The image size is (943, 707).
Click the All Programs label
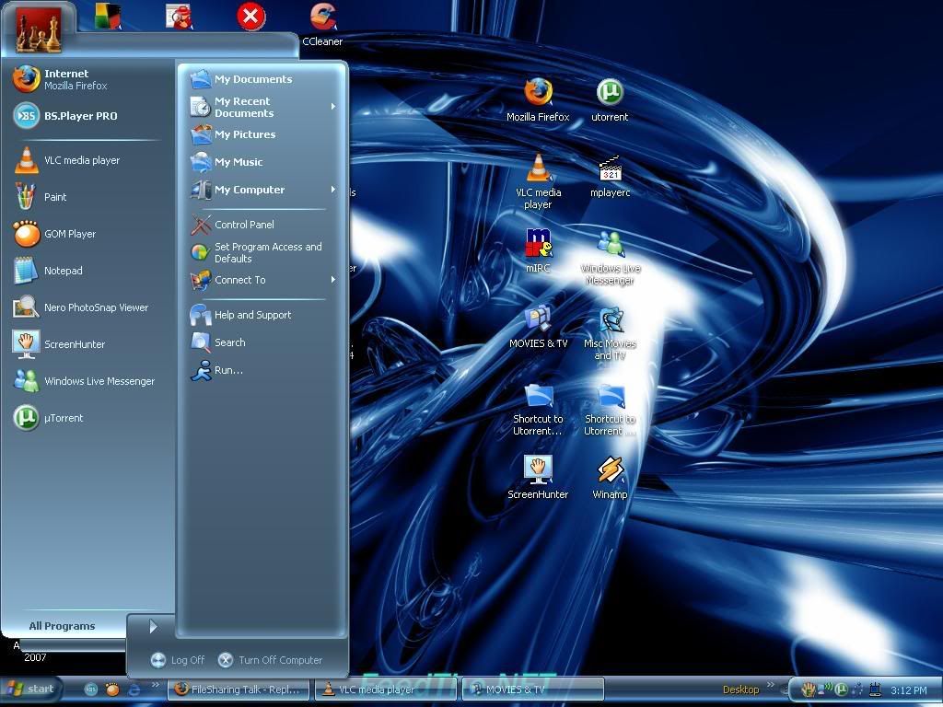62,626
